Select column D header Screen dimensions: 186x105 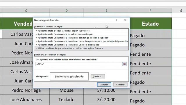[67, 10]
